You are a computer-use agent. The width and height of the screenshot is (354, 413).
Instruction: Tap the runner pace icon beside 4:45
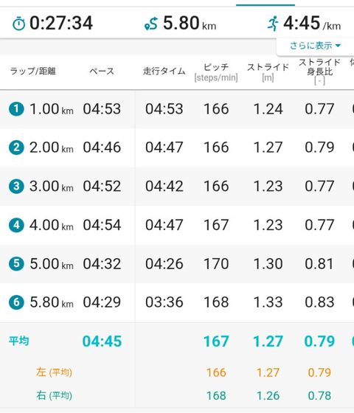[x=273, y=24]
